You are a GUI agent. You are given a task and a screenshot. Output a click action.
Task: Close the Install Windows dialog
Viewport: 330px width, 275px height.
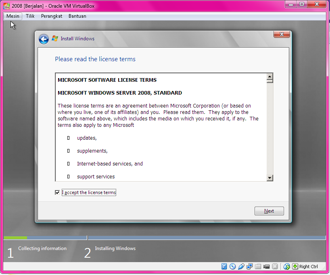pos(282,34)
